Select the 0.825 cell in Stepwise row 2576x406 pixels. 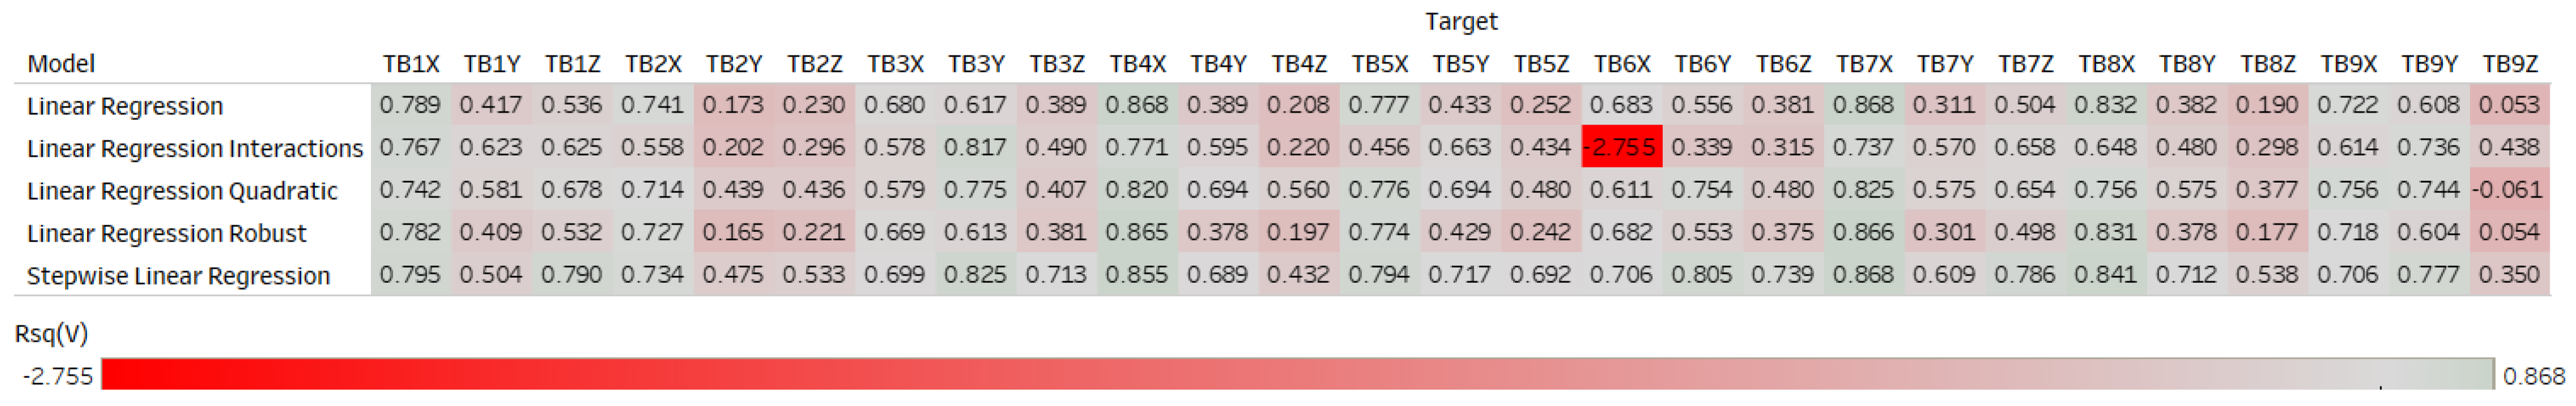click(975, 274)
